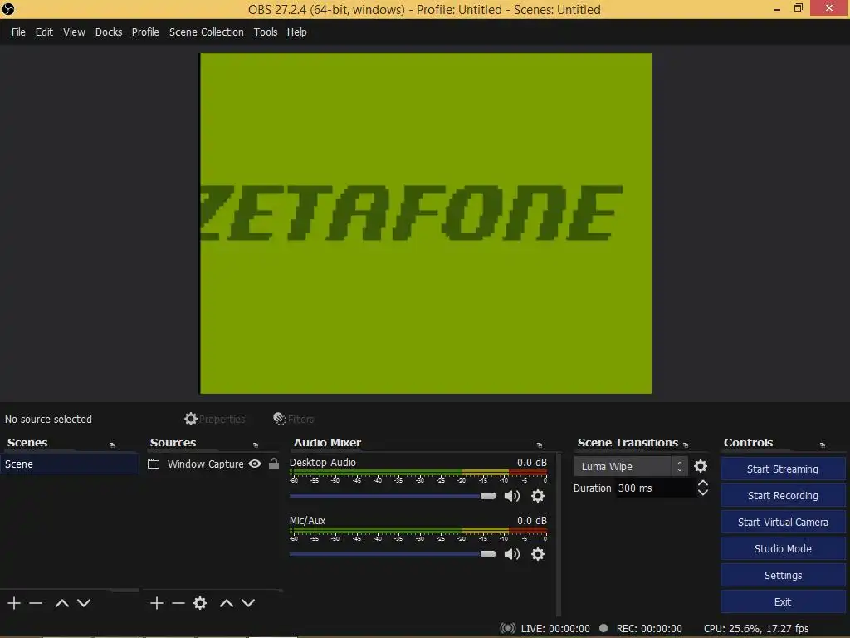Viewport: 850px width, 638px height.
Task: Open transition properties gear icon
Action: tap(701, 466)
